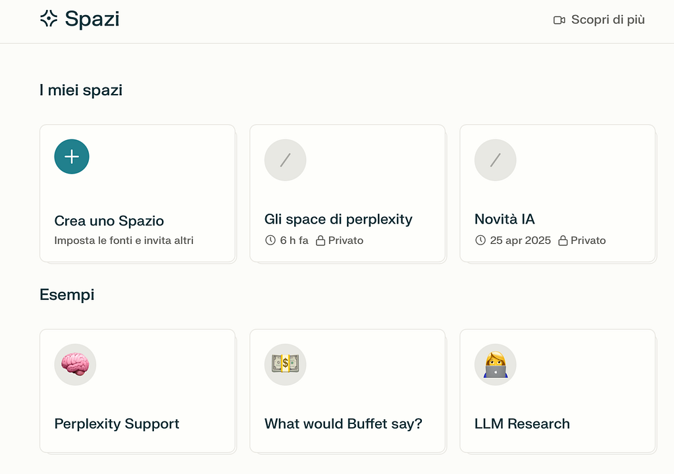
Task: Click the slash avatar of Gli space di perplexity
Action: [286, 160]
